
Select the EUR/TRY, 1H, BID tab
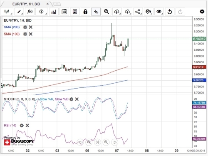pyautogui.click(x=26, y=4)
